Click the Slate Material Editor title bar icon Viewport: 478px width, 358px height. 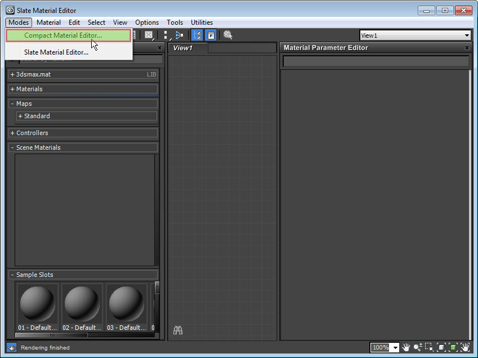10,10
